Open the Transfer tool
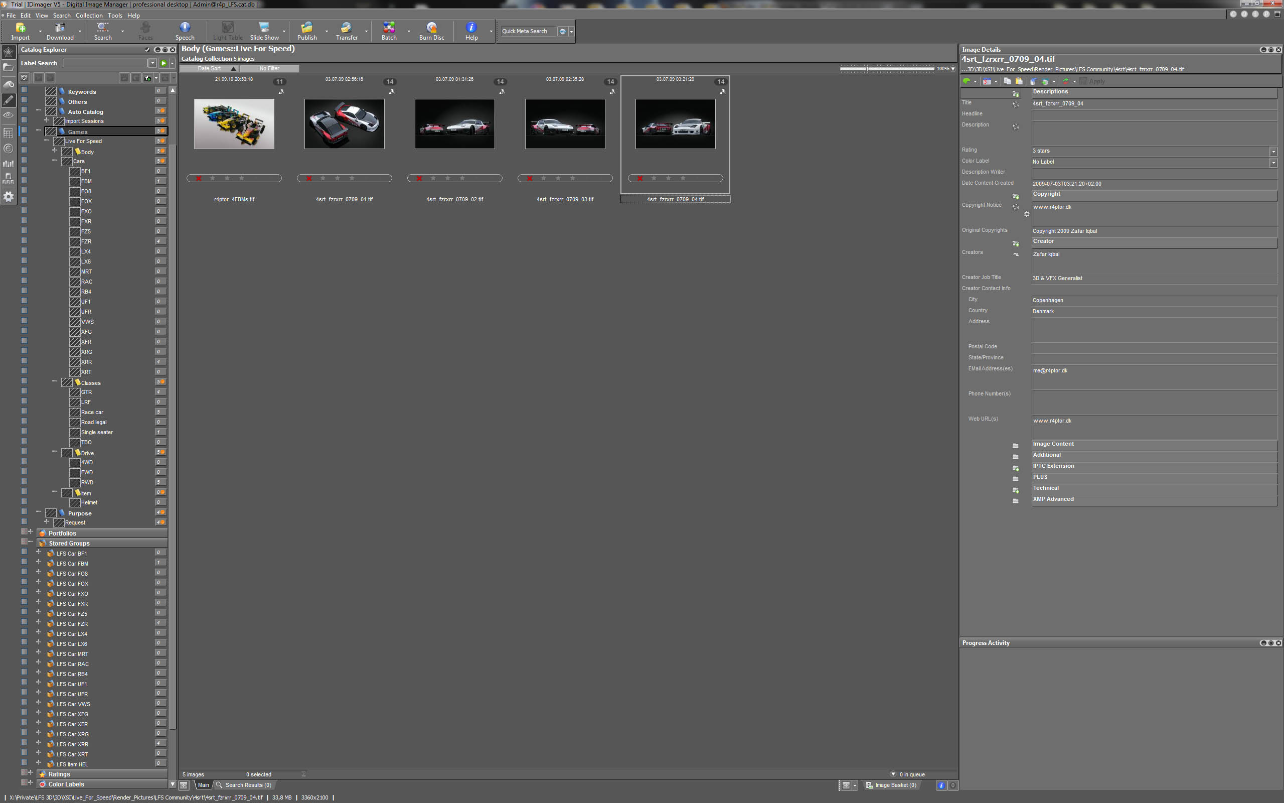The height and width of the screenshot is (803, 1284). click(x=347, y=31)
